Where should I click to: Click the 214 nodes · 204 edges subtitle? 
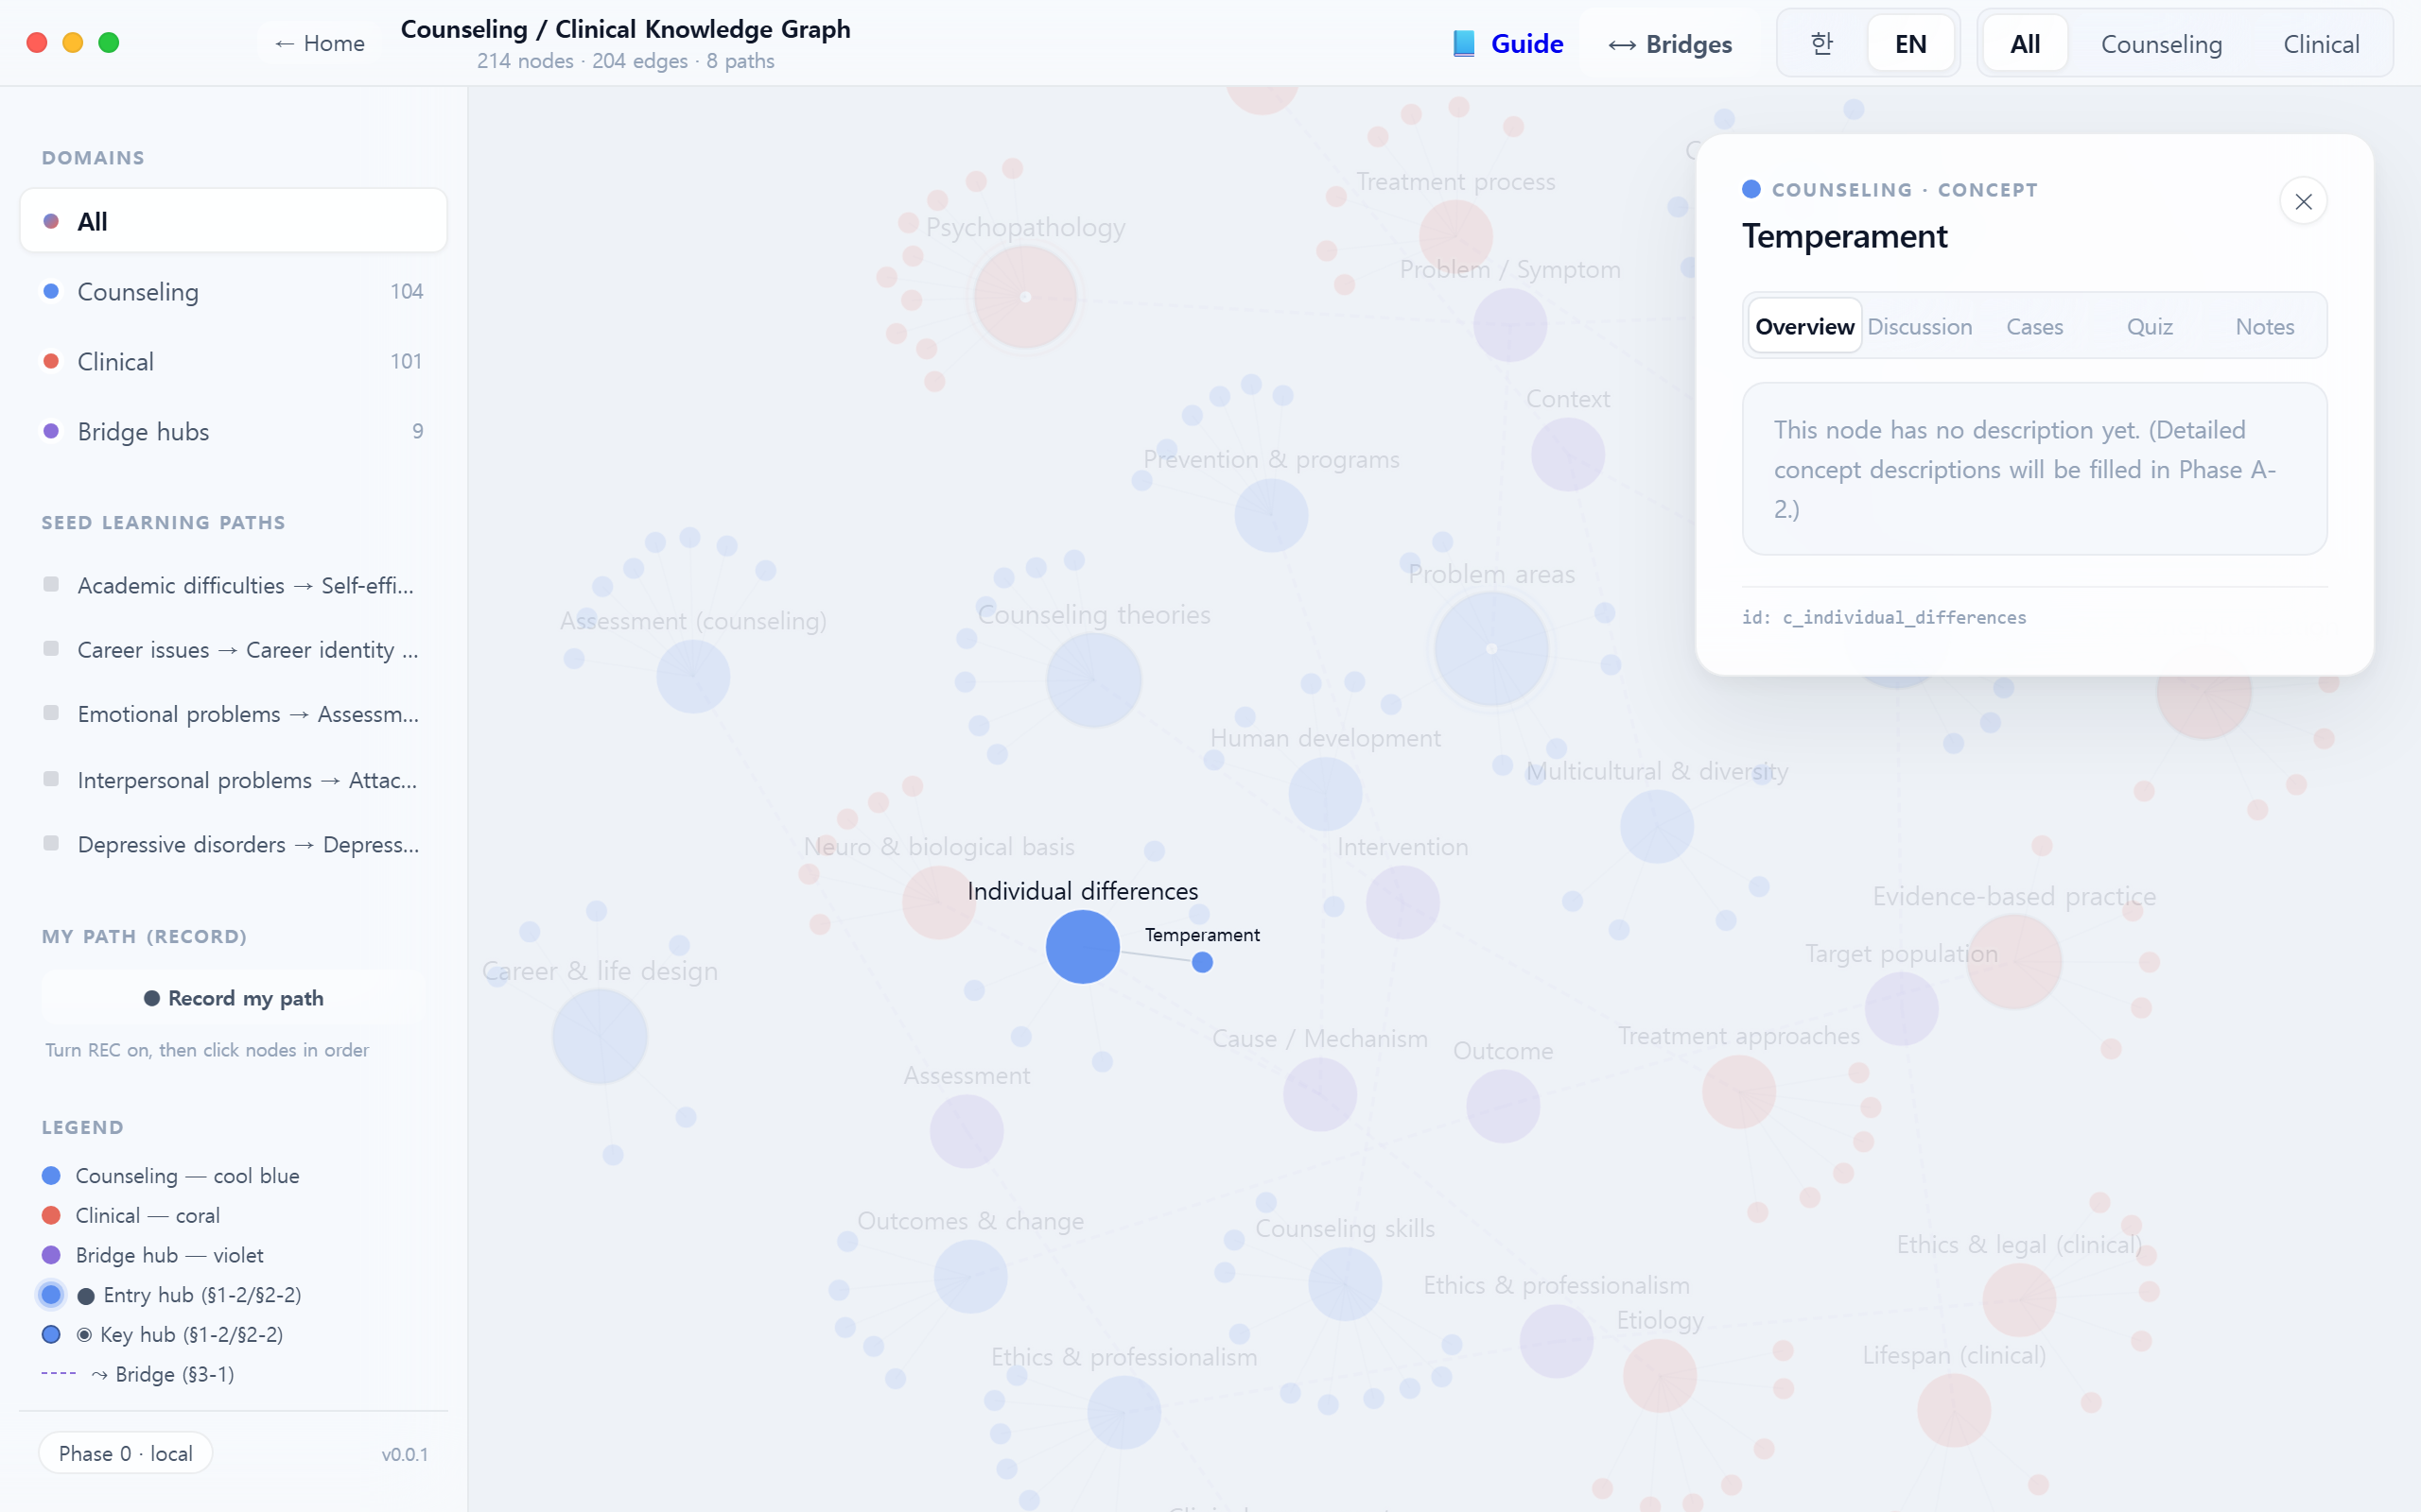pyautogui.click(x=625, y=61)
